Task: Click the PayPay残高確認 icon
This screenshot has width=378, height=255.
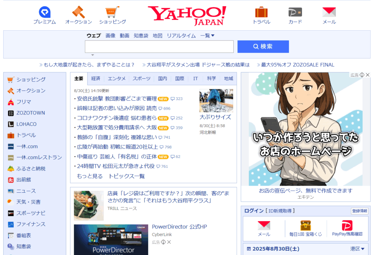Action: (347, 225)
